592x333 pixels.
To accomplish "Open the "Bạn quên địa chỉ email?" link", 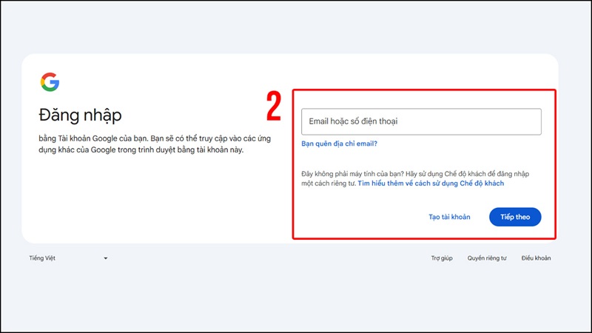I will coord(340,144).
